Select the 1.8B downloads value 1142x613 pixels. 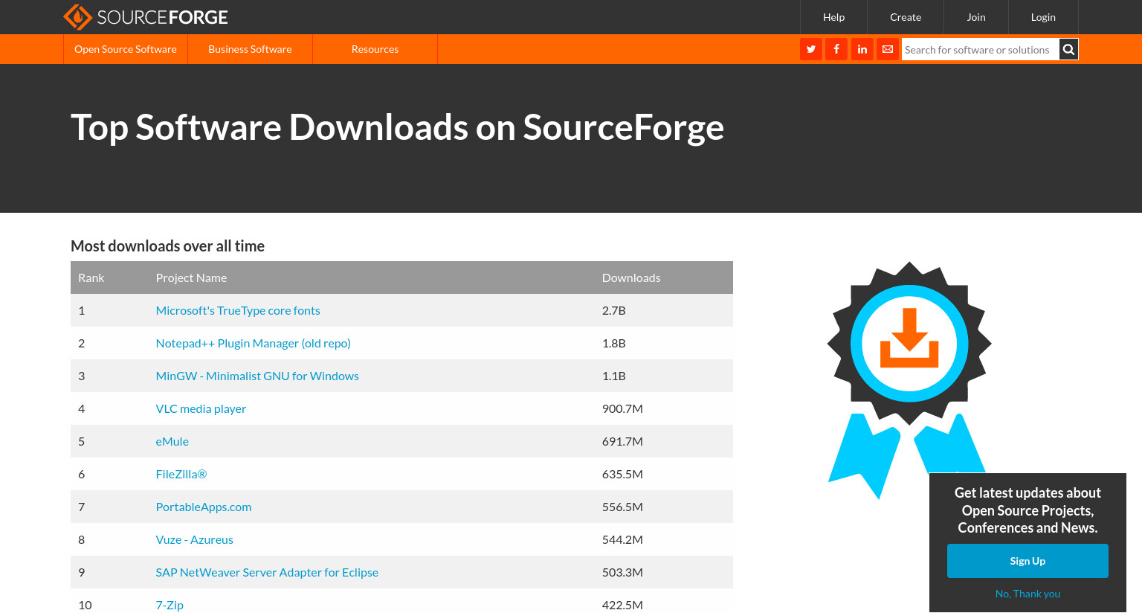pyautogui.click(x=614, y=343)
